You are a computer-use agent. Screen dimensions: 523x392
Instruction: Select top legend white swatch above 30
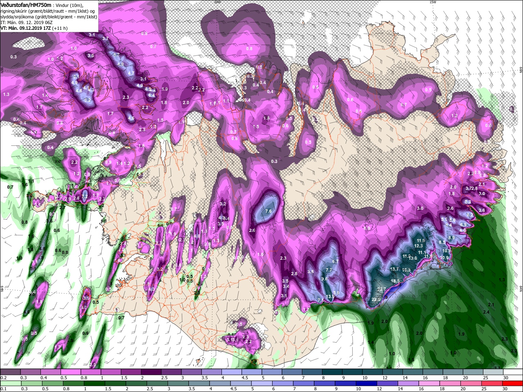tap(512, 372)
